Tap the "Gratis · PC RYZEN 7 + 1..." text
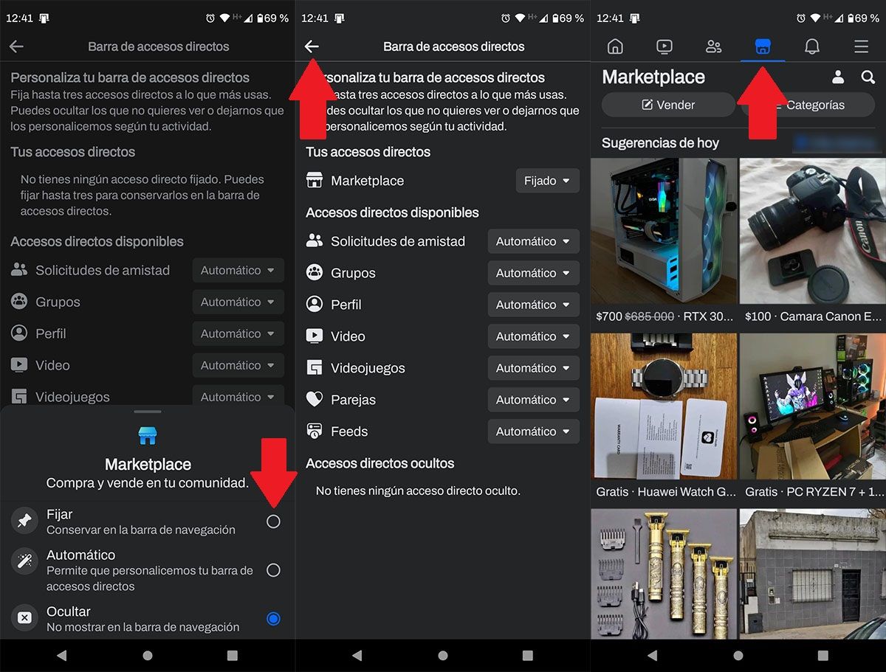Image resolution: width=886 pixels, height=672 pixels. [815, 492]
